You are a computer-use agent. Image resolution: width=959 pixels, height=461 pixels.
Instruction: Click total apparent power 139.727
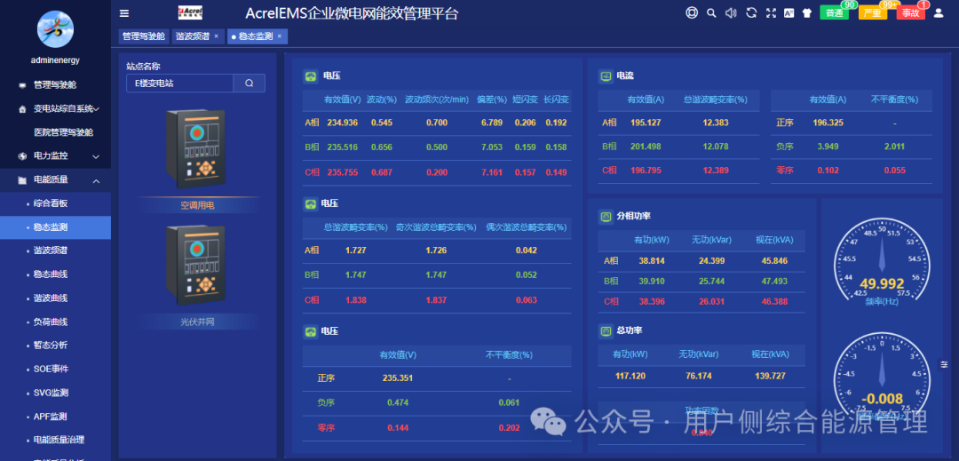(770, 376)
